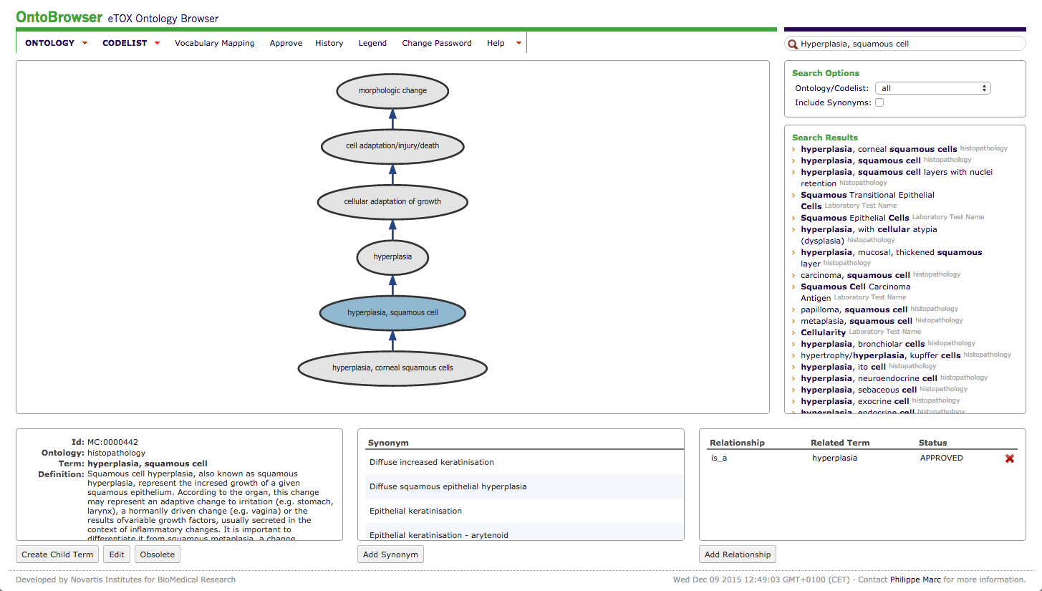Click the red X to delete is_a relationship

pos(1010,458)
